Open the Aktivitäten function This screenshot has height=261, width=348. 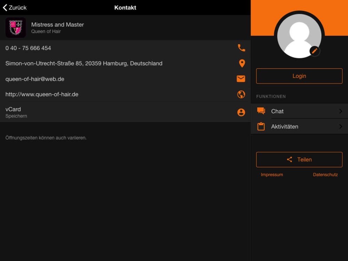tap(299, 127)
